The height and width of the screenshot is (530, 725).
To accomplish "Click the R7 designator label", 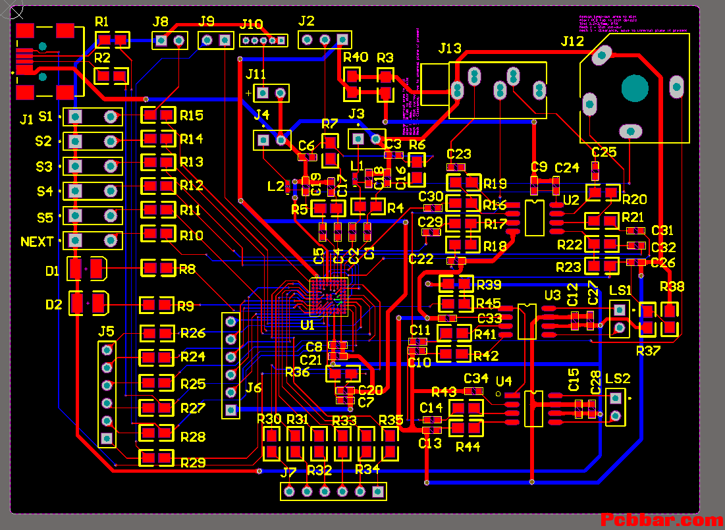I will 330,124.
